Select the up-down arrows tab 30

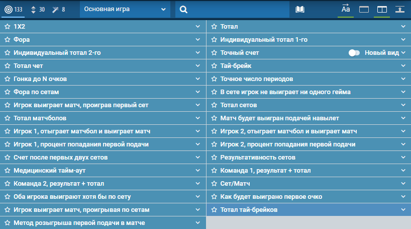click(38, 10)
